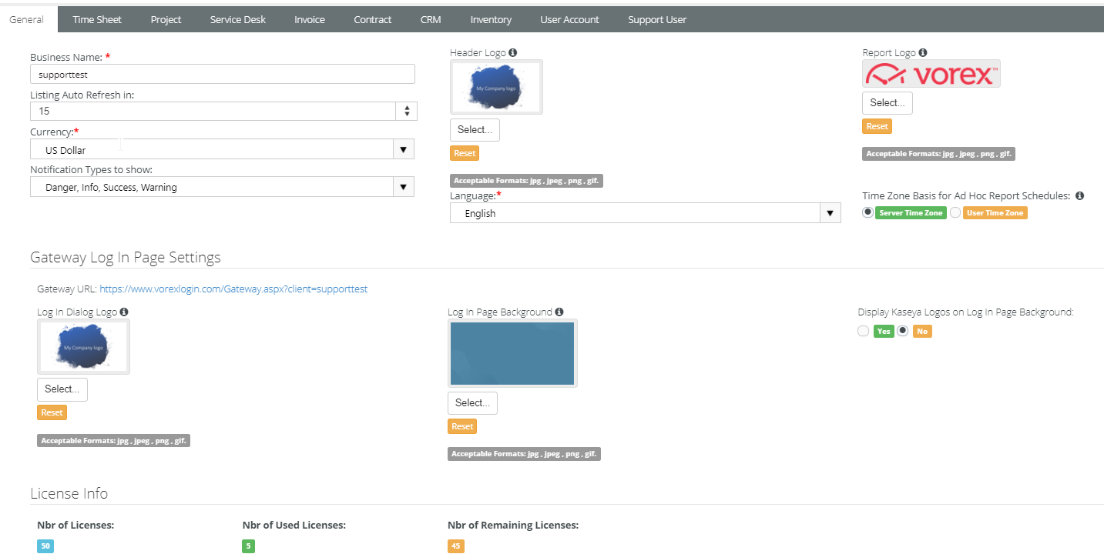This screenshot has height=554, width=1104.
Task: Click the Log In Page Background preview
Action: [x=512, y=353]
